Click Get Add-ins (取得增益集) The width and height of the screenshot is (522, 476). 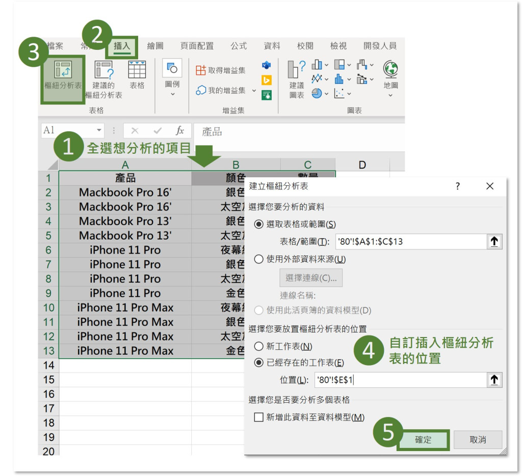tap(221, 70)
